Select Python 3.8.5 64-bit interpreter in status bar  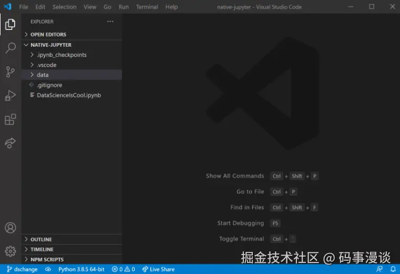point(81,269)
